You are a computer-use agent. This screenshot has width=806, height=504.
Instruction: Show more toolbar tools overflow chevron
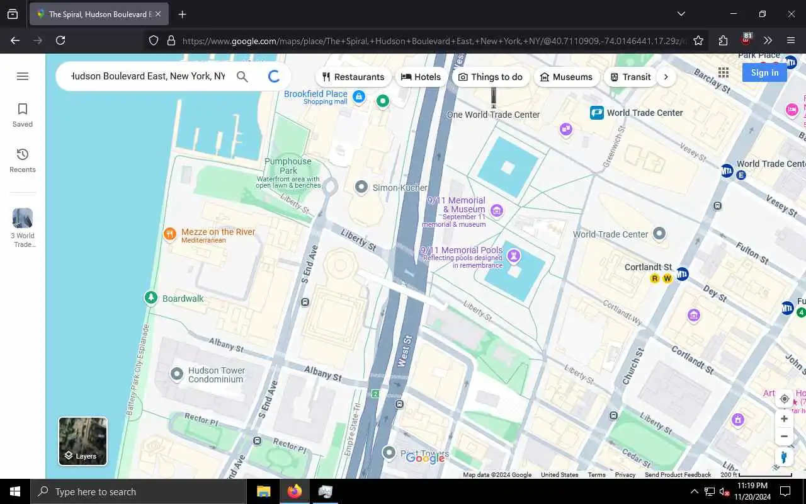pyautogui.click(x=768, y=40)
